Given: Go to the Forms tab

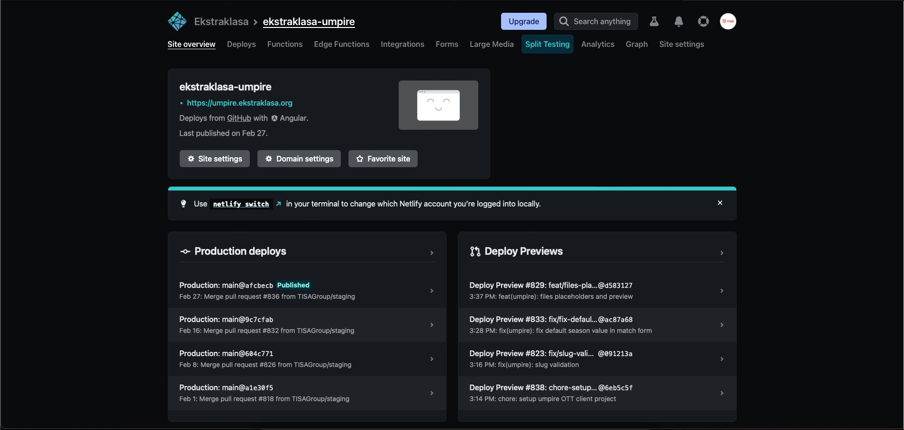Looking at the screenshot, I should (x=447, y=44).
